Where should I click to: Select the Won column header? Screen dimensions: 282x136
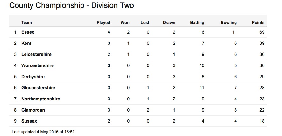pos(125,23)
